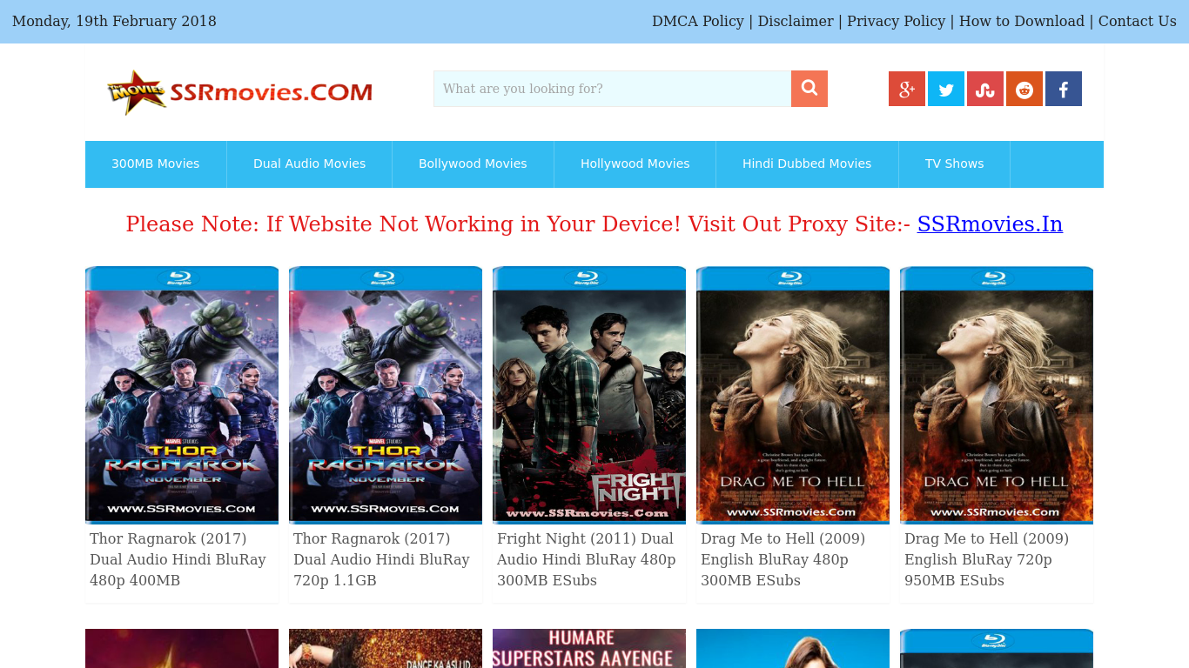Viewport: 1189px width, 668px height.
Task: Open Thor Ragnarok poster for the 720p 1.1GB version
Action: tap(386, 395)
